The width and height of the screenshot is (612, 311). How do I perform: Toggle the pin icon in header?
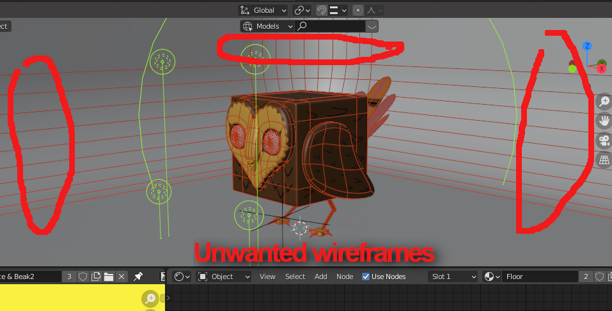tap(137, 277)
